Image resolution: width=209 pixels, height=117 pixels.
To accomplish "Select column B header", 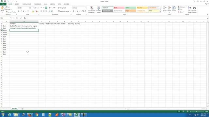I will click(24, 21).
